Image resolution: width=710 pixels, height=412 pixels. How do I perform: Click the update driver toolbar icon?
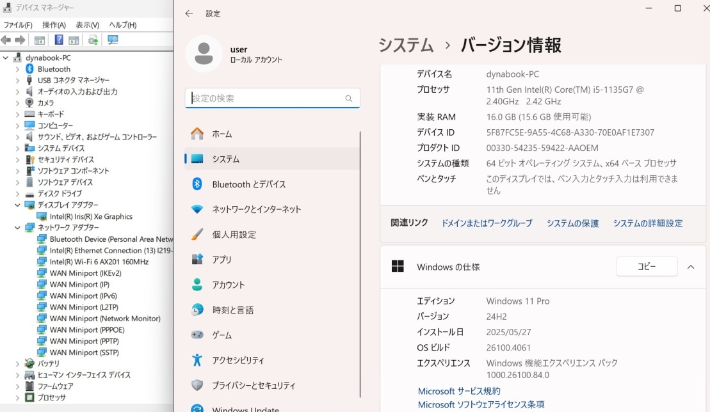tap(93, 40)
